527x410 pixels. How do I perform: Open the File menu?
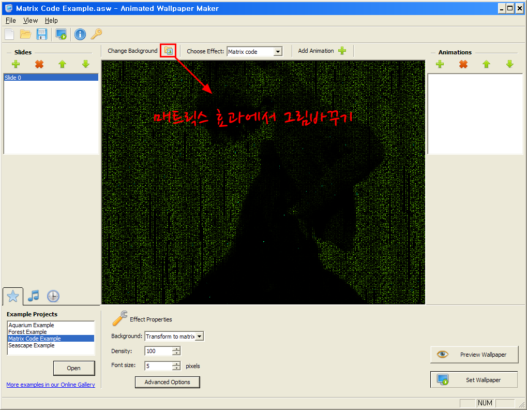click(x=11, y=21)
